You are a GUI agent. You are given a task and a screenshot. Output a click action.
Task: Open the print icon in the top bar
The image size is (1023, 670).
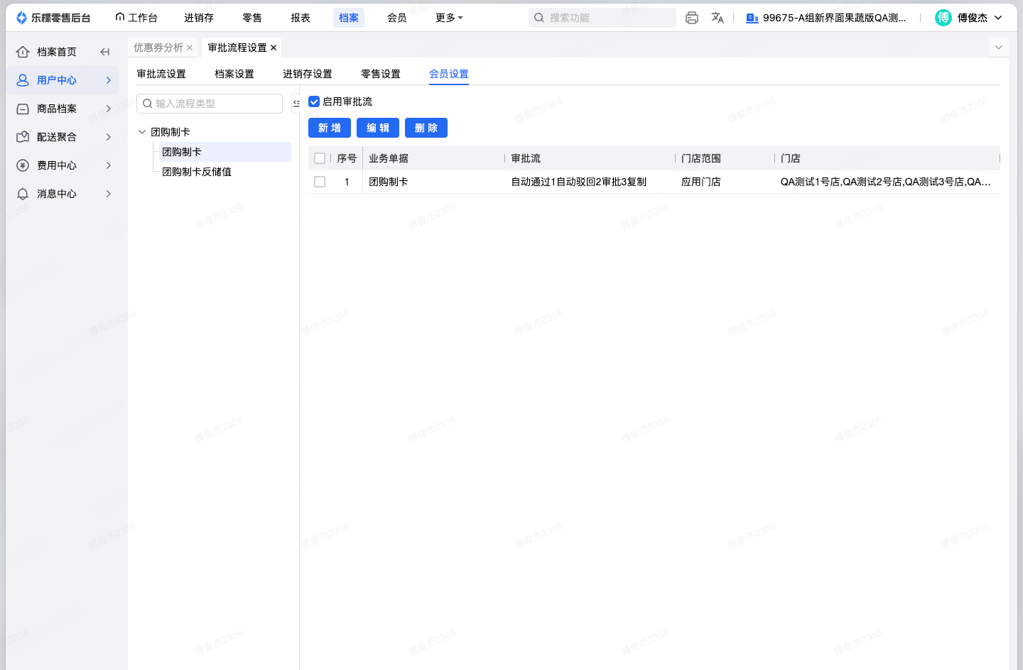[x=692, y=18]
